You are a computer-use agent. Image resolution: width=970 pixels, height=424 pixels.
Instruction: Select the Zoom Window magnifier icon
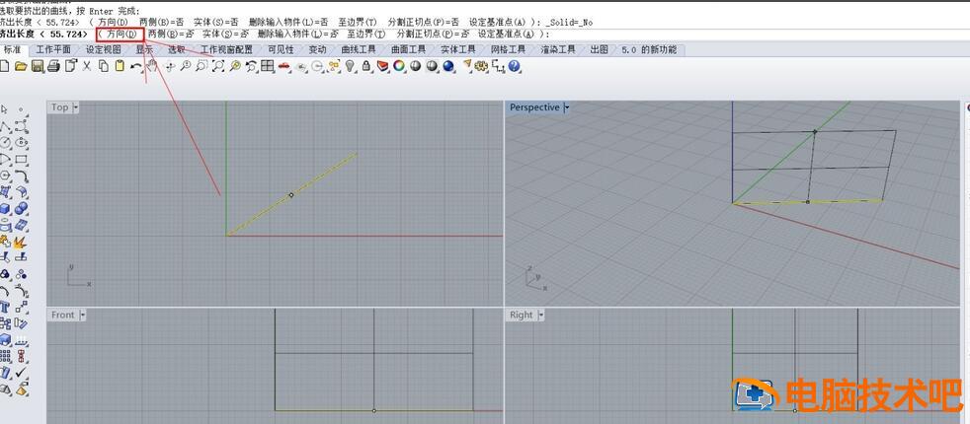click(x=202, y=66)
